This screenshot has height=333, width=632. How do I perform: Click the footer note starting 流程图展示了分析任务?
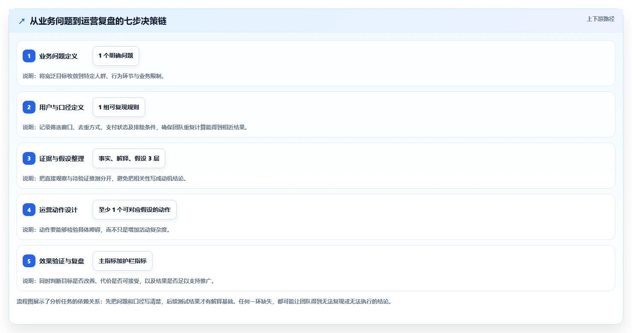204,301
